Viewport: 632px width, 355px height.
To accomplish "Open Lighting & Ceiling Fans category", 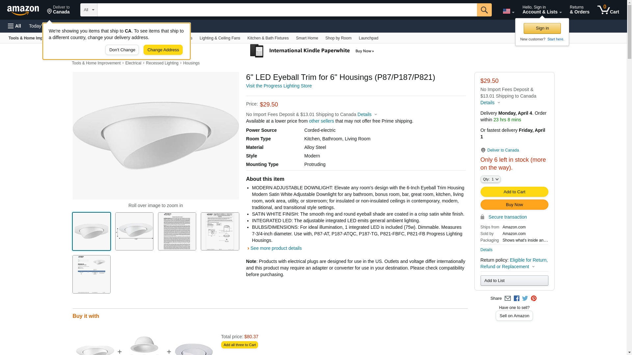I will [x=220, y=38].
